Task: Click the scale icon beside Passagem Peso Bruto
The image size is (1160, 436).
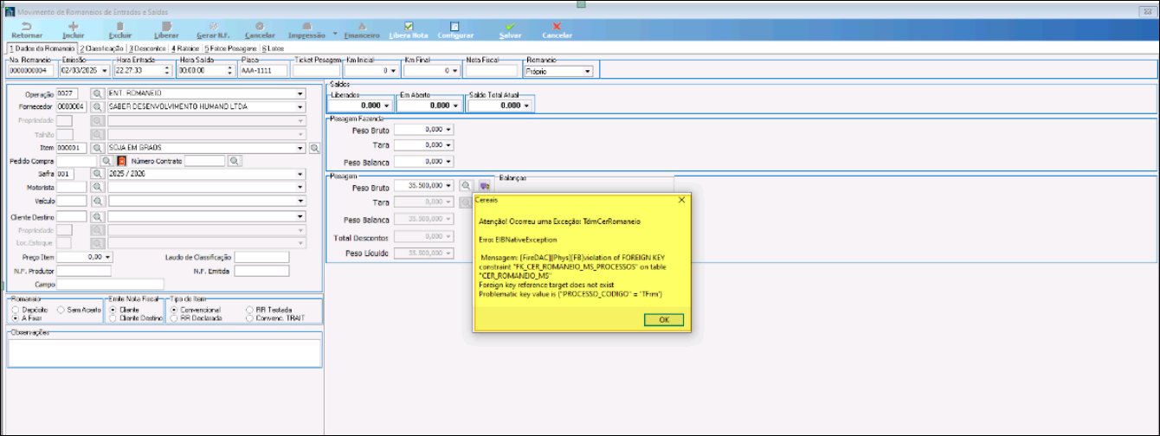Action: click(x=485, y=185)
